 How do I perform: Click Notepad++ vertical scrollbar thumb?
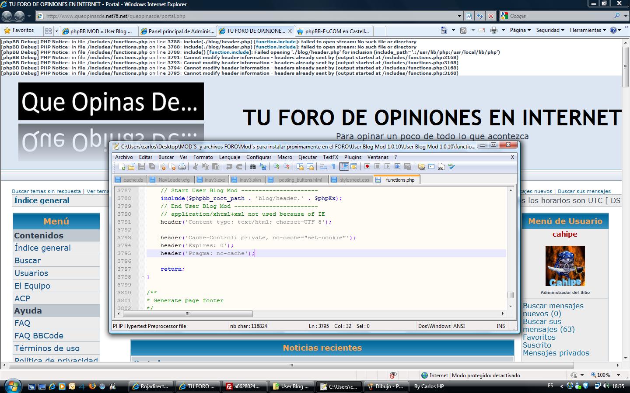(510, 295)
